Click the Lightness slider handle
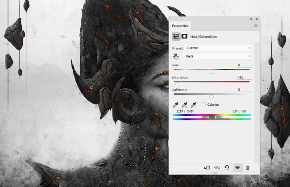The image size is (290, 187). click(211, 96)
